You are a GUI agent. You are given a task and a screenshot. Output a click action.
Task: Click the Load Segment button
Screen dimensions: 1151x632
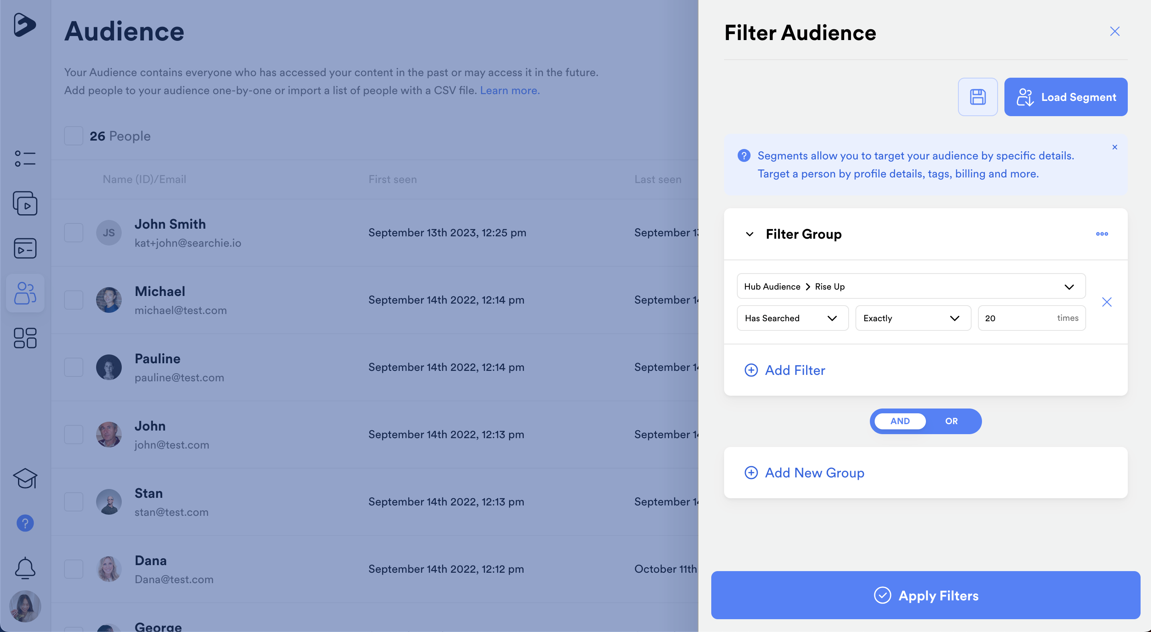pyautogui.click(x=1065, y=97)
